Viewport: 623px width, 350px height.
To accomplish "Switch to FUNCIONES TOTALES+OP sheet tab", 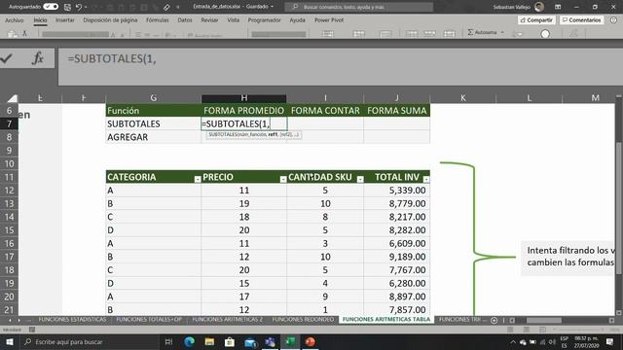I will tap(149, 320).
